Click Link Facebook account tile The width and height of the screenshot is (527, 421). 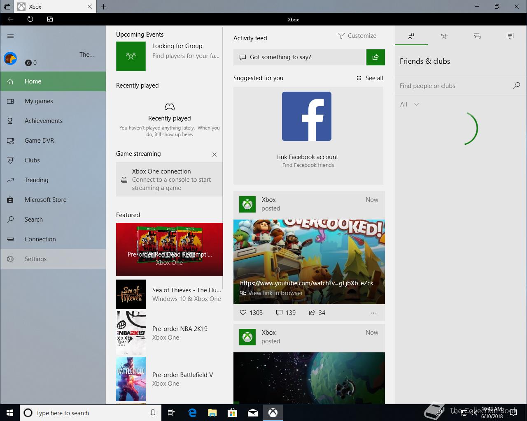(x=308, y=136)
